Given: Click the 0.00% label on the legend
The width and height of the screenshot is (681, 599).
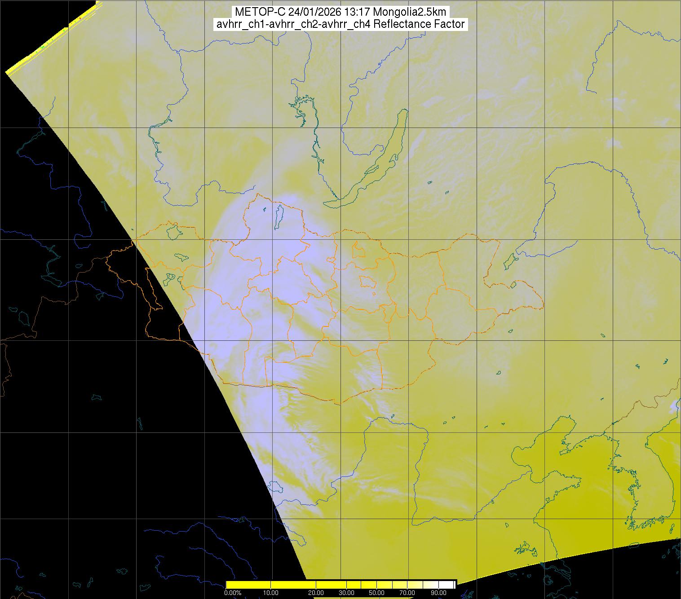Looking at the screenshot, I should click(232, 593).
